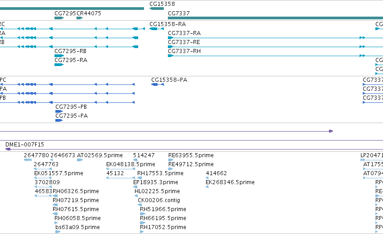Select the RE49712.5prime EST label
This screenshot has width=383, height=234.
(191, 164)
